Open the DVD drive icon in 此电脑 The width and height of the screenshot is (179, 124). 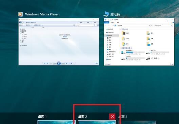point(148,58)
